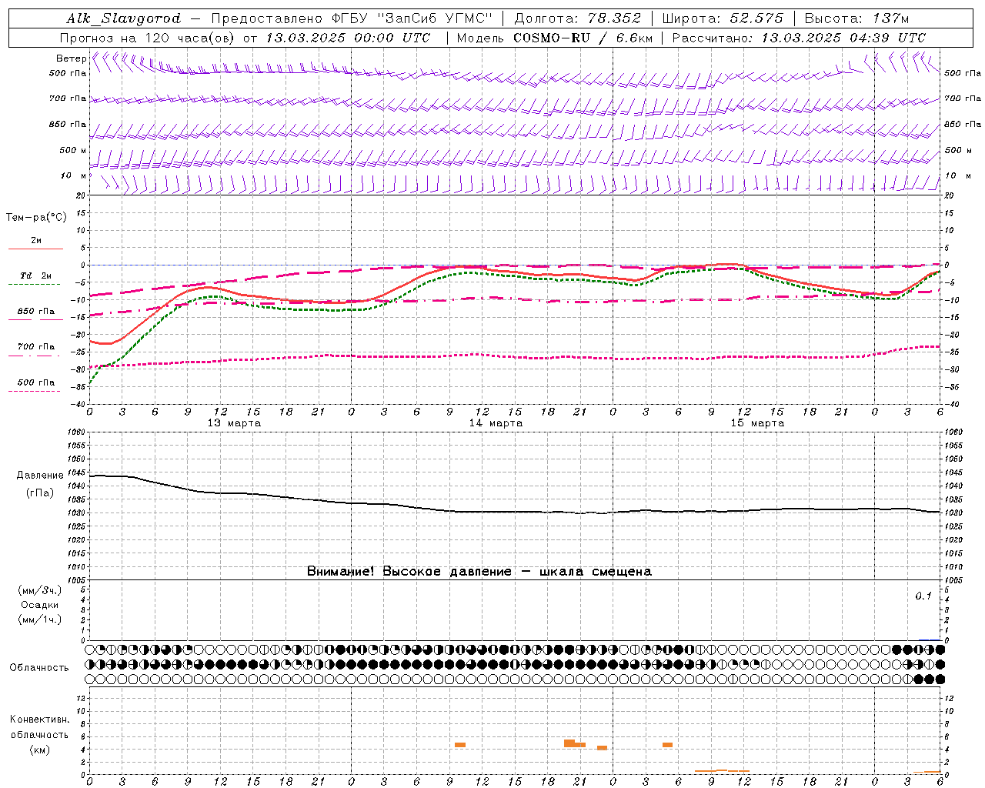Click the 500 гПа temperature legend label
The width and height of the screenshot is (985, 788).
coord(36,382)
